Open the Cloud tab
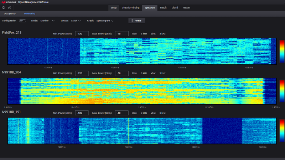This screenshot has width=285, height=160. pos(175,7)
